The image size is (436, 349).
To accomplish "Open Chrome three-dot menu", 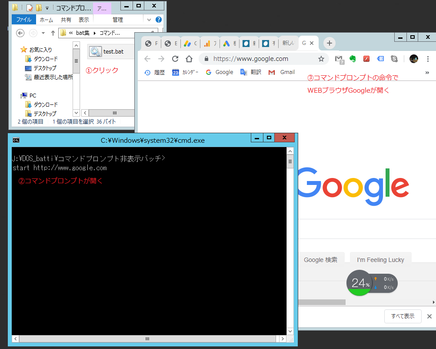I will [x=428, y=59].
